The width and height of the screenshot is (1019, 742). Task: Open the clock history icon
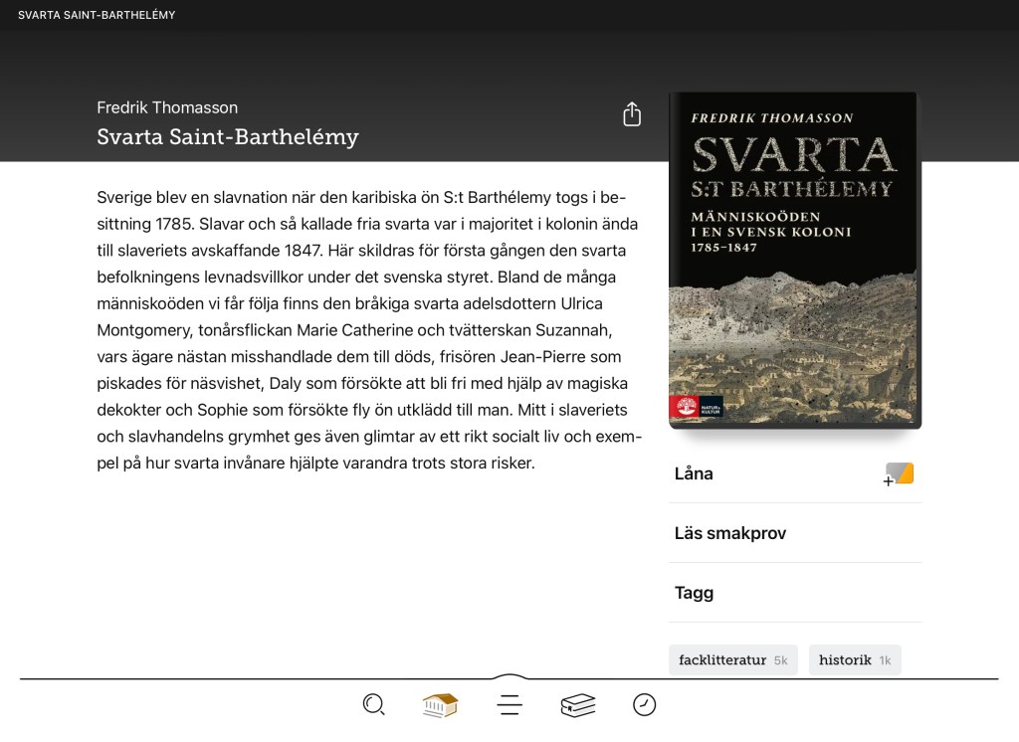tap(645, 705)
